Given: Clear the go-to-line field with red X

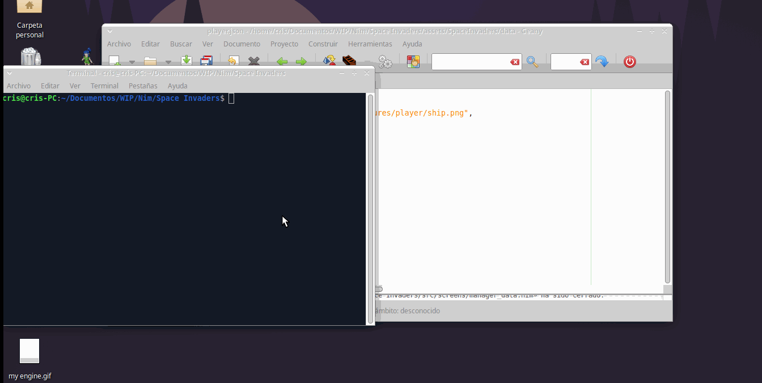Looking at the screenshot, I should click(585, 62).
